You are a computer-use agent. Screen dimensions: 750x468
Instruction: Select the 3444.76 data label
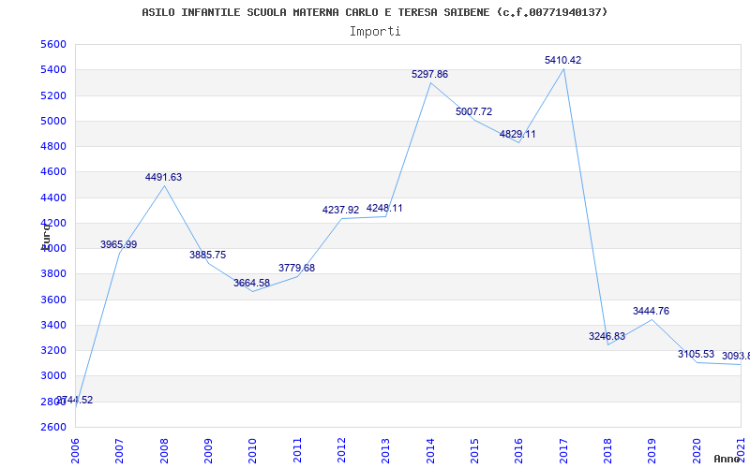(x=651, y=311)
